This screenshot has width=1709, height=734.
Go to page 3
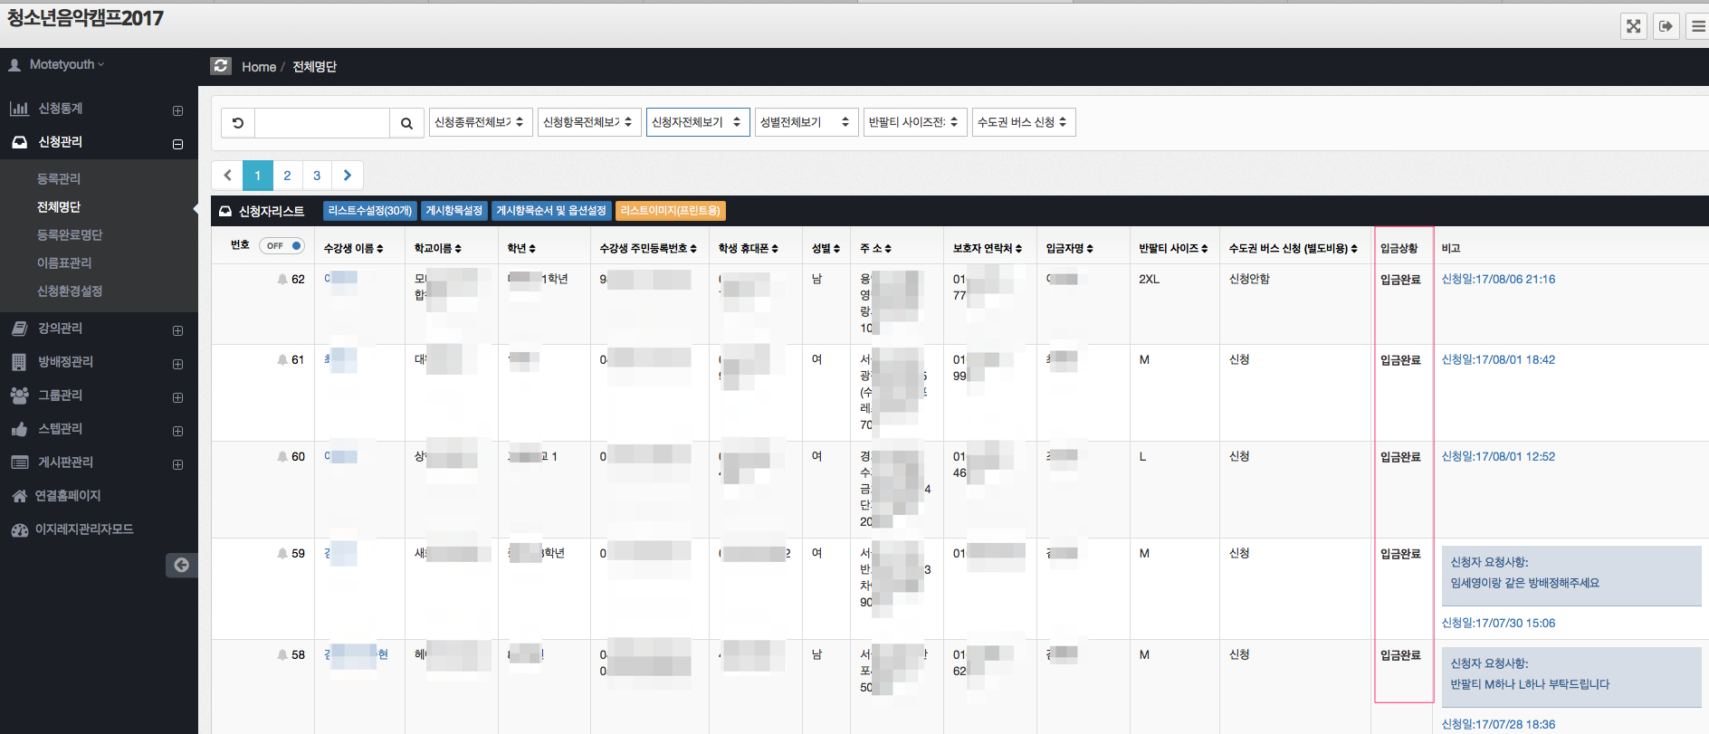coord(317,176)
